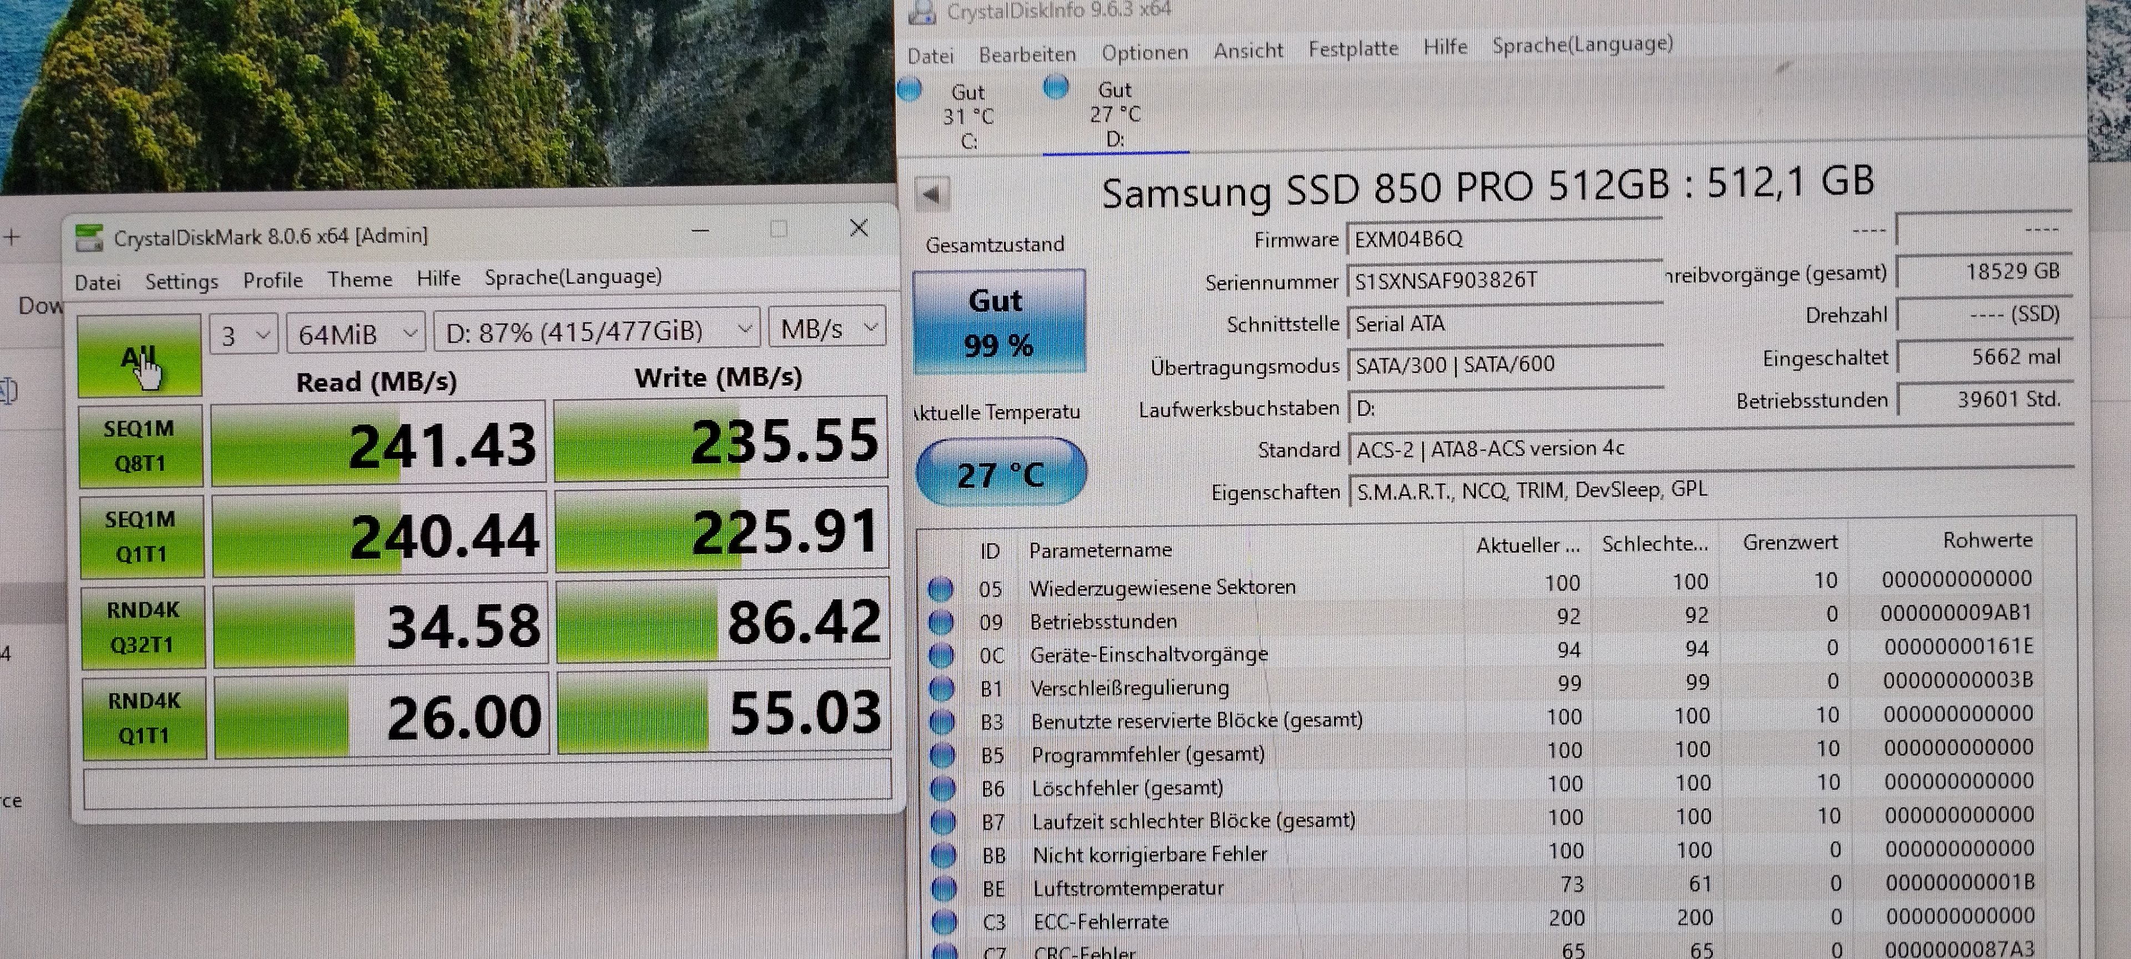Open the MB/s unit dropdown
This screenshot has width=2131, height=959.
[827, 329]
